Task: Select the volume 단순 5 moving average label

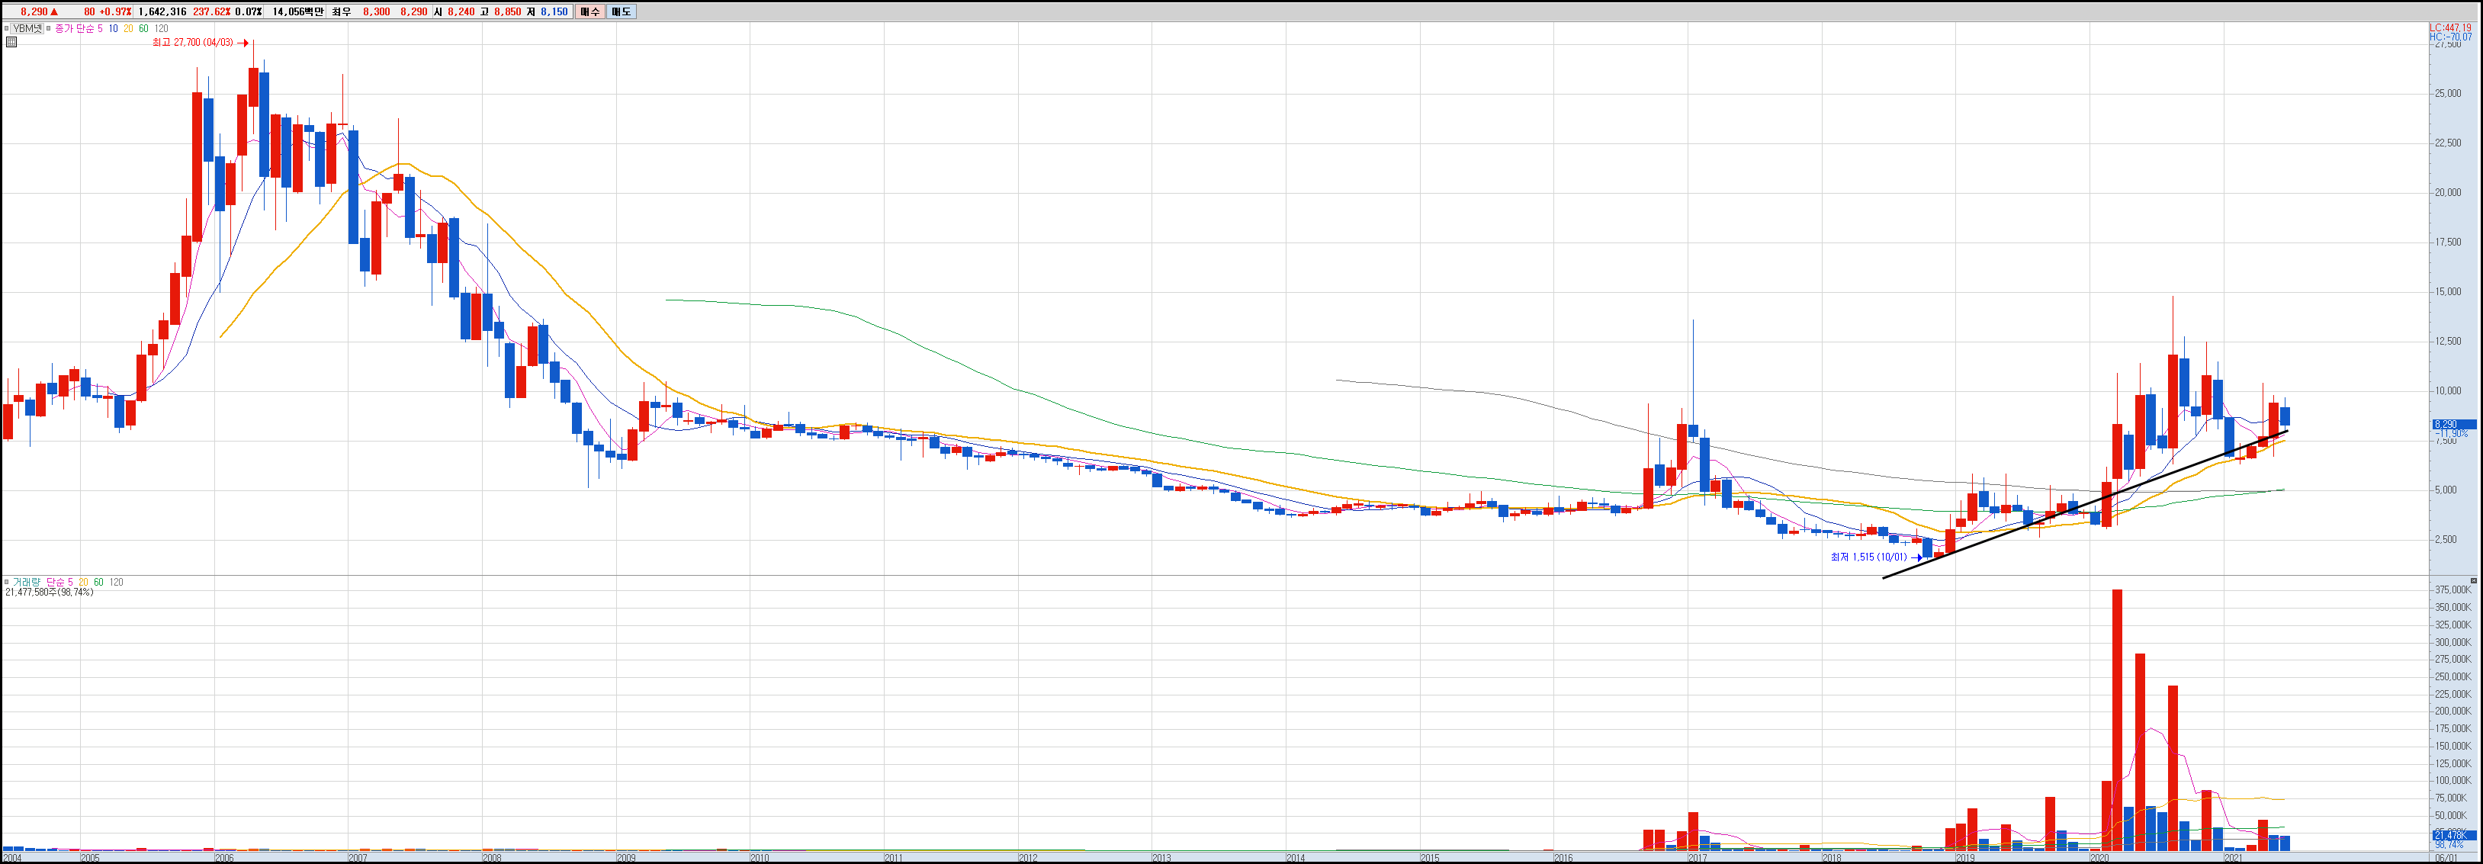Action: (x=59, y=583)
